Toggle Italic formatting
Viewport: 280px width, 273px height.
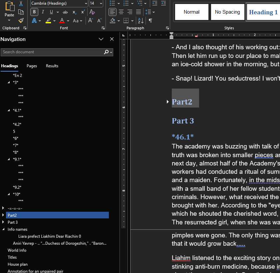(43, 12)
